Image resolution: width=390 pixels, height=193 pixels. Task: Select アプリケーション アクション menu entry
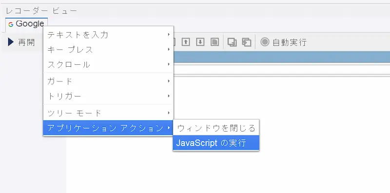[x=108, y=128]
